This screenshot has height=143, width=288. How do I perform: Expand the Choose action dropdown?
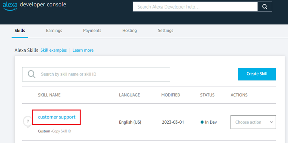(253, 122)
